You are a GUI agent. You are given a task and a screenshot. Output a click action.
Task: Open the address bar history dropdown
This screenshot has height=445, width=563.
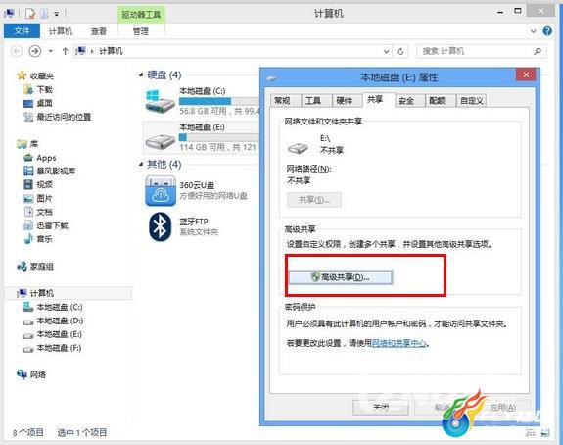387,51
